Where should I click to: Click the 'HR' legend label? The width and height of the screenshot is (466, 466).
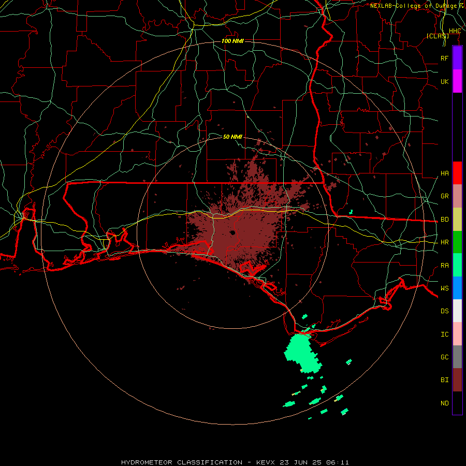click(444, 242)
